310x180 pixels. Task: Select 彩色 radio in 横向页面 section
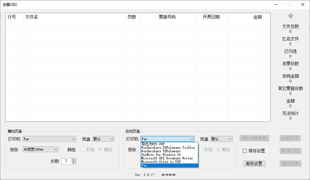tap(83, 150)
